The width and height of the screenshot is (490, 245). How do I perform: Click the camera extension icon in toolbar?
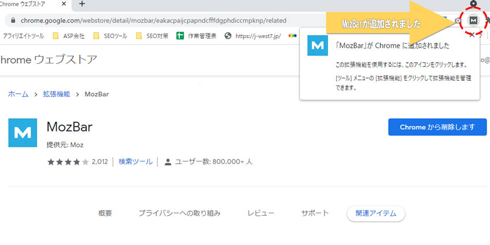(x=458, y=21)
